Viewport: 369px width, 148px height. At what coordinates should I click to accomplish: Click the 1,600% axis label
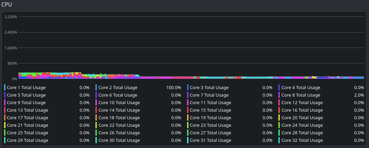point(11,48)
